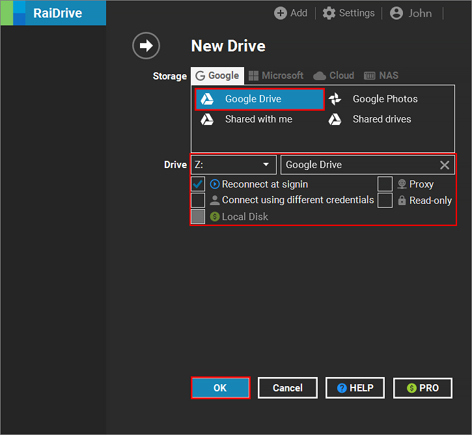Screen dimensions: 472x435
Task: Switch to the Cloud storage tab
Action: coord(333,76)
